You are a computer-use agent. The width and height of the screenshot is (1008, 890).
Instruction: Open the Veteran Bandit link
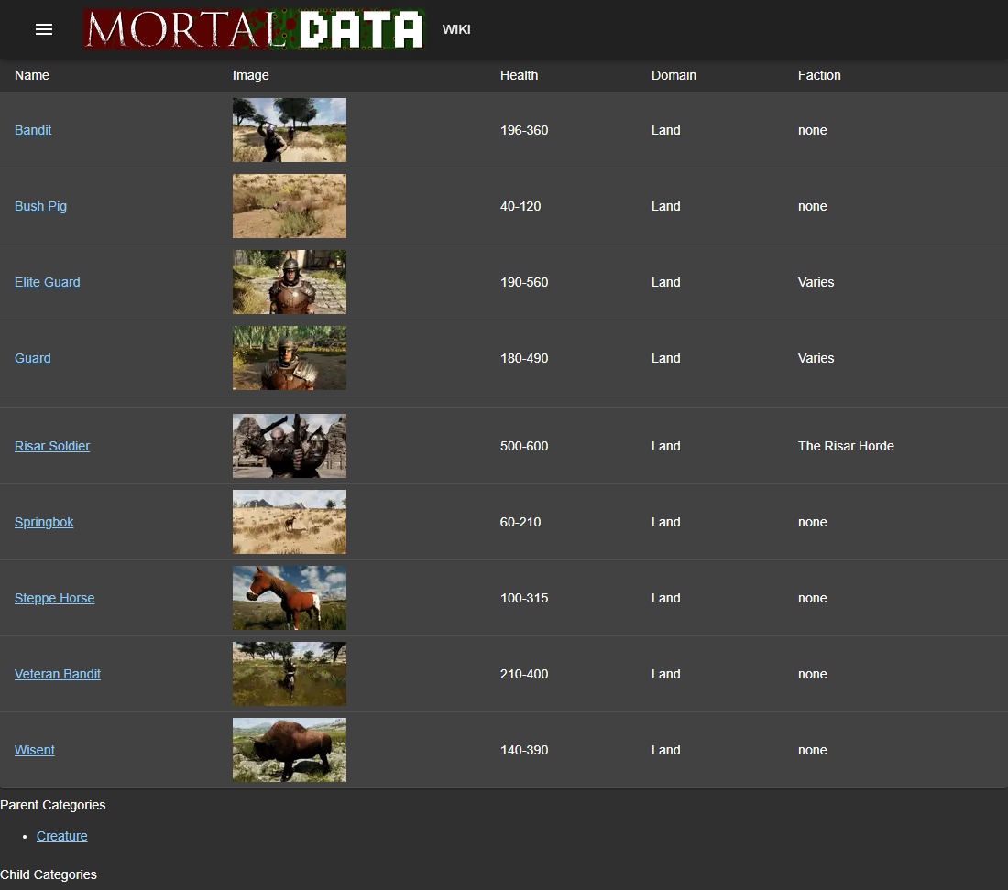click(58, 674)
